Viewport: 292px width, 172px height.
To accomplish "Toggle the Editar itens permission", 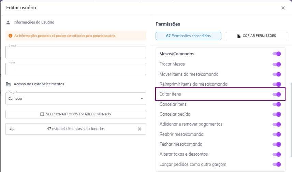I will point(277,94).
